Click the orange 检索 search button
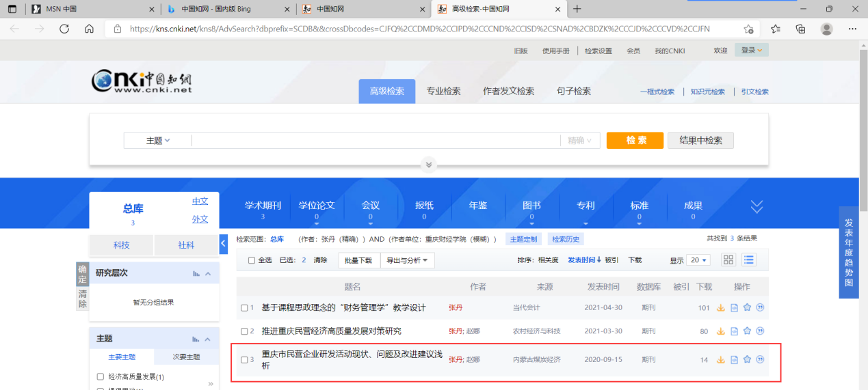Viewport: 868px width, 390px height. pos(635,141)
